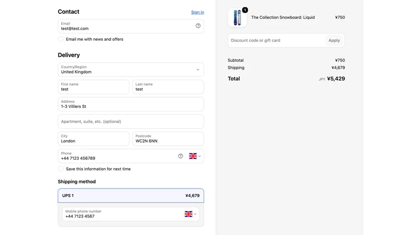Click the phone field help question mark icon
This screenshot has width=418, height=235.
click(x=180, y=156)
